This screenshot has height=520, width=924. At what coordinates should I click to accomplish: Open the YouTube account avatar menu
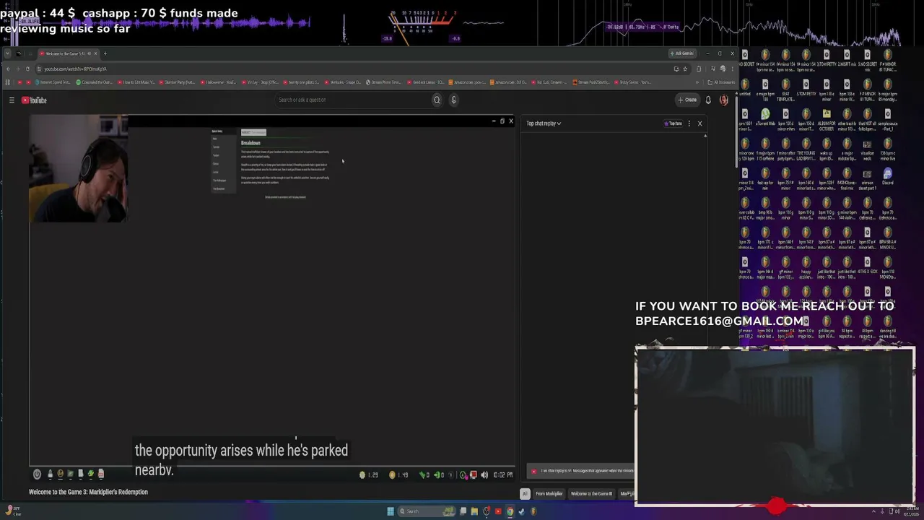point(724,100)
